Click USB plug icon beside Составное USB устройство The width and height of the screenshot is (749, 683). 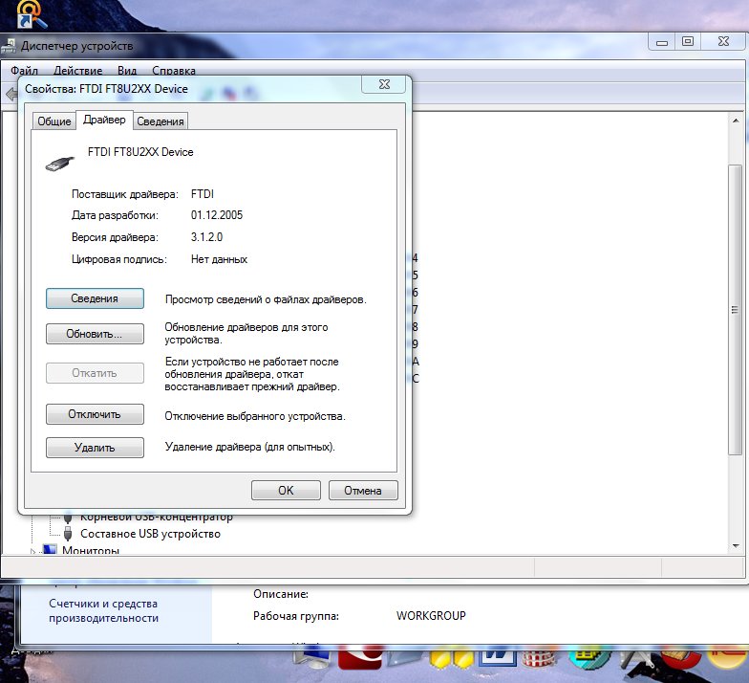tap(68, 534)
